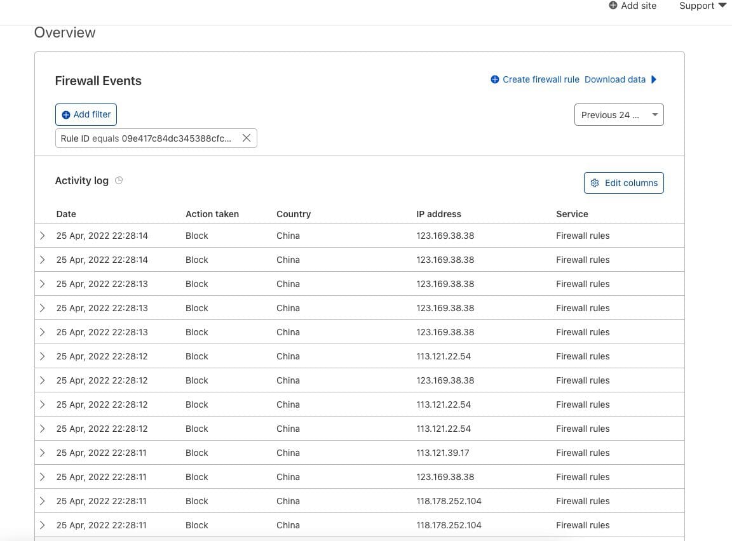Click the Add site plus icon
This screenshot has height=541, width=732.
(613, 5)
